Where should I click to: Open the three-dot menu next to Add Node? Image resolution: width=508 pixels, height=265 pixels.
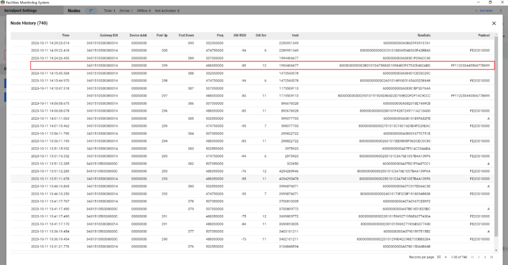coord(501,10)
